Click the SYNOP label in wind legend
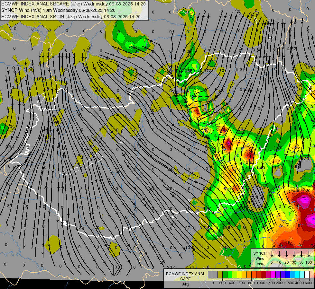315x289 pixels. 260,253
